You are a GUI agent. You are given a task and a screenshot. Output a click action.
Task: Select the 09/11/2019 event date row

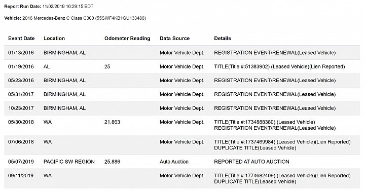point(182,178)
